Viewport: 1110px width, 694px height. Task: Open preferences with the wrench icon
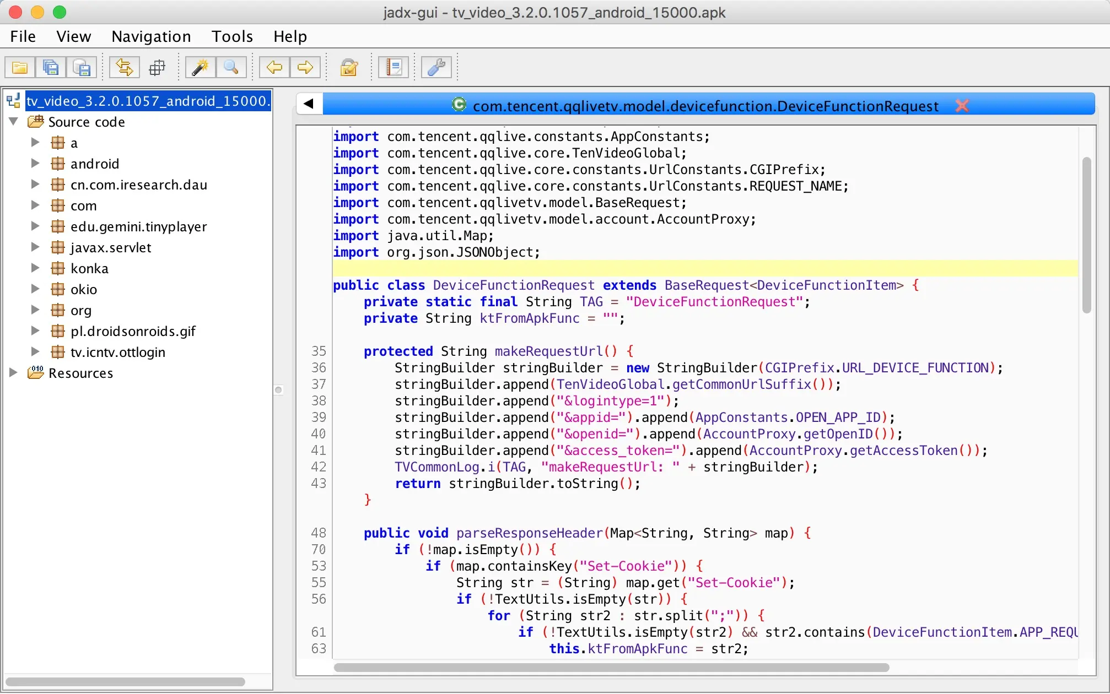point(437,68)
